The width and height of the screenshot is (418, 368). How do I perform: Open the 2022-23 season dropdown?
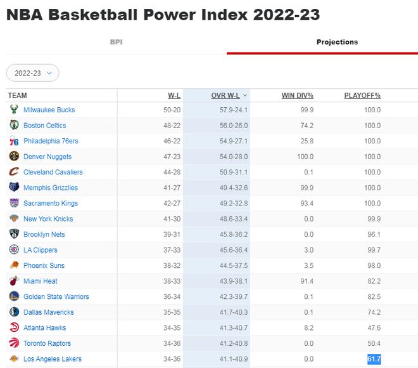[32, 73]
